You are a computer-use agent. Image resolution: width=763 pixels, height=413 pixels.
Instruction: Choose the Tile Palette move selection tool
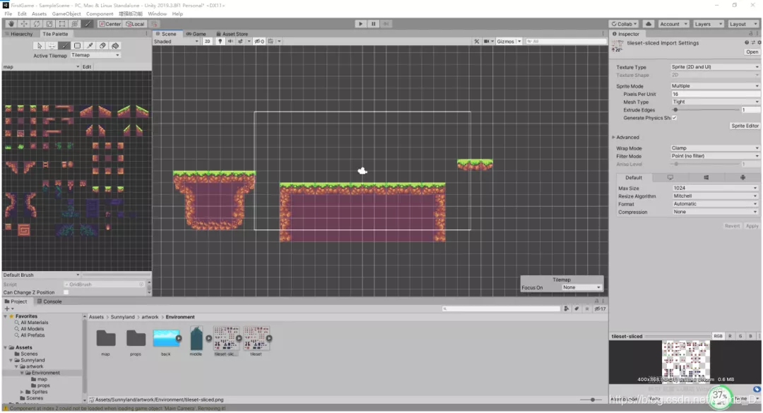click(x=52, y=46)
